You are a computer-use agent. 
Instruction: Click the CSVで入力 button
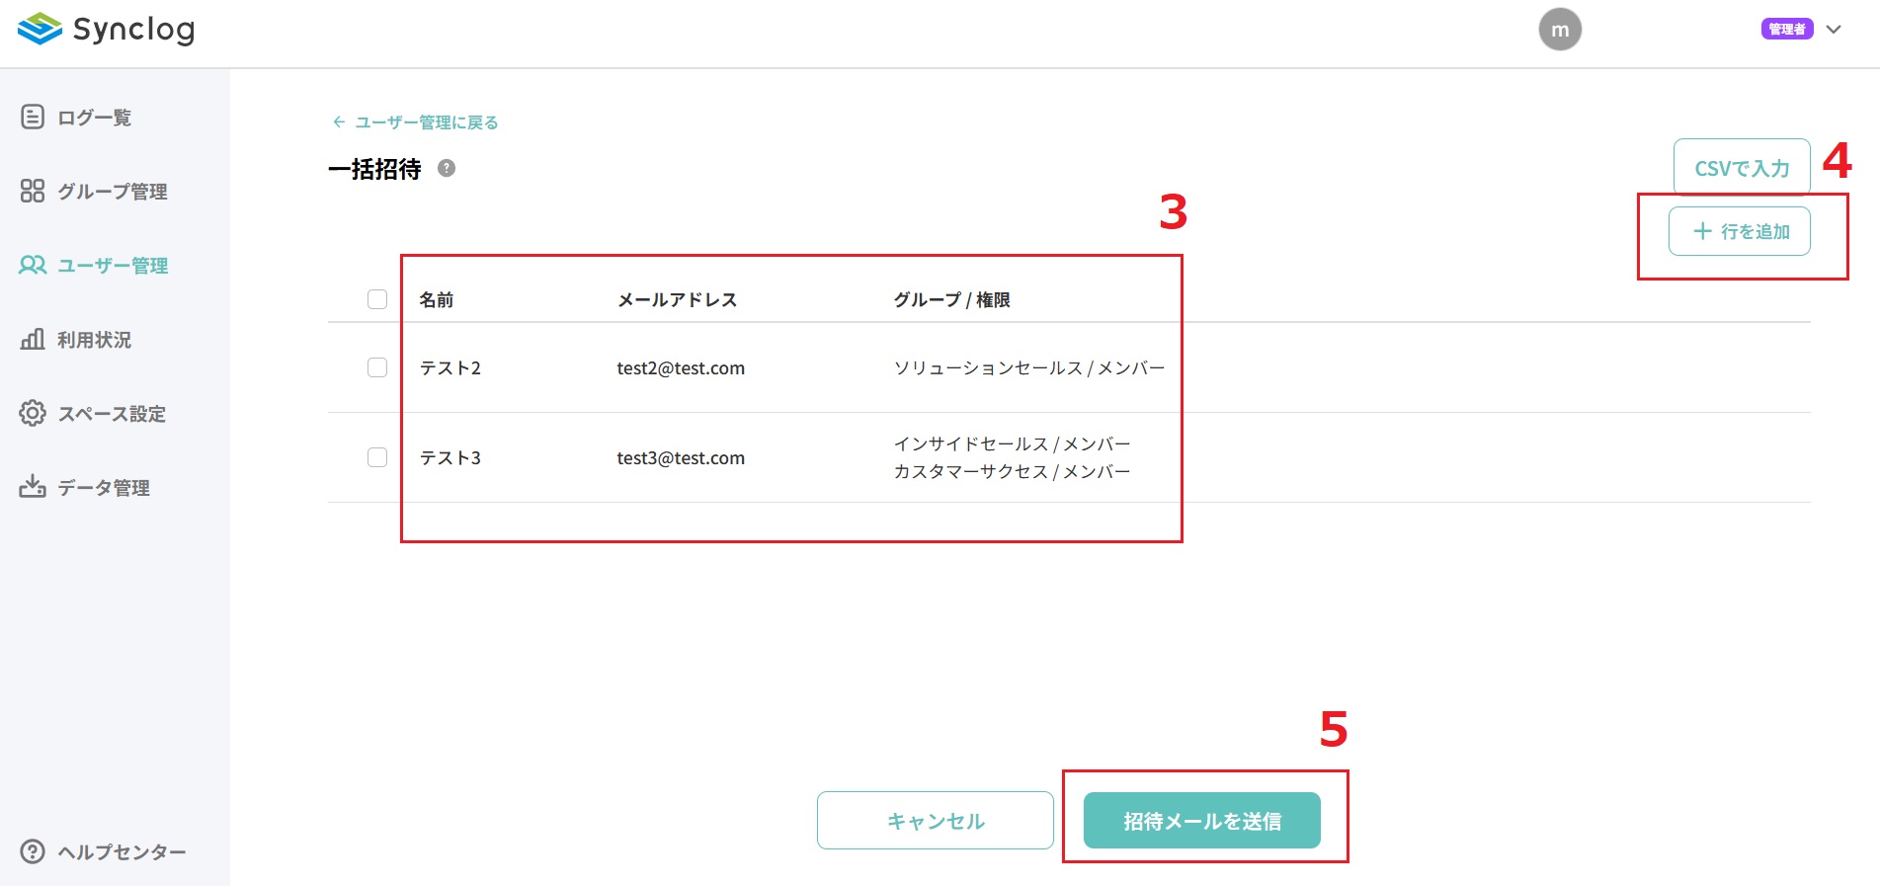click(x=1742, y=168)
